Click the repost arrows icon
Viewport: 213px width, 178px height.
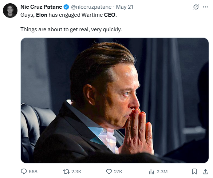pyautogui.click(x=66, y=171)
